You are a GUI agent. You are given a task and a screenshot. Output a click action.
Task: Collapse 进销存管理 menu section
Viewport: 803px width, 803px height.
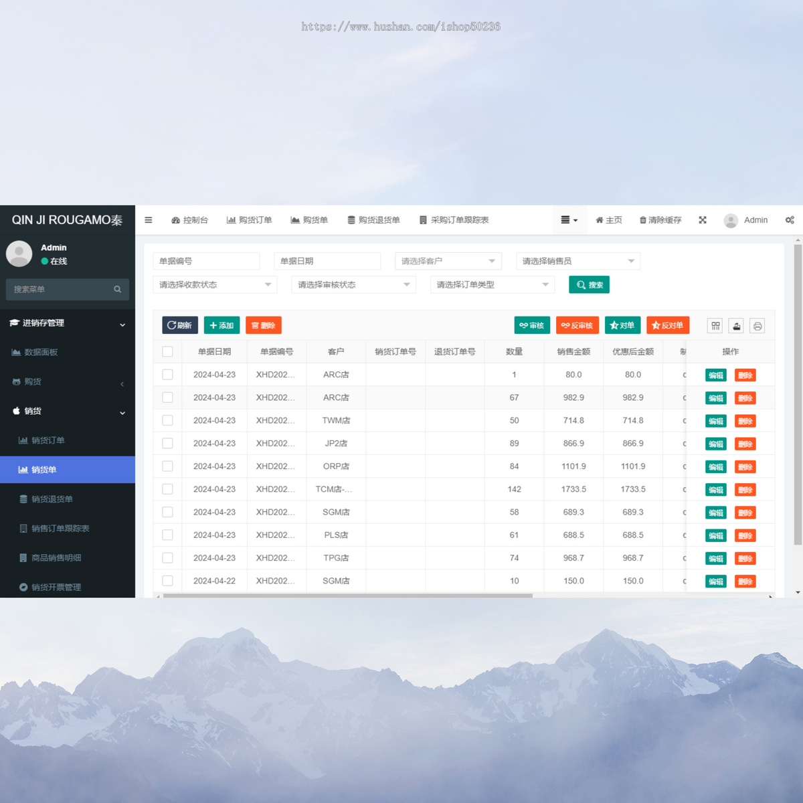68,323
